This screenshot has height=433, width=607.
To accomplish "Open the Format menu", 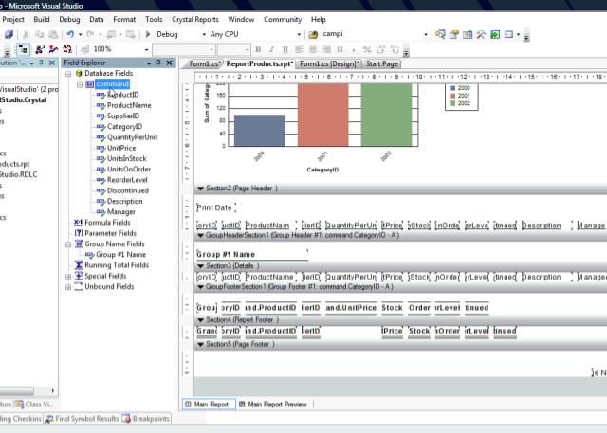I will (x=124, y=19).
